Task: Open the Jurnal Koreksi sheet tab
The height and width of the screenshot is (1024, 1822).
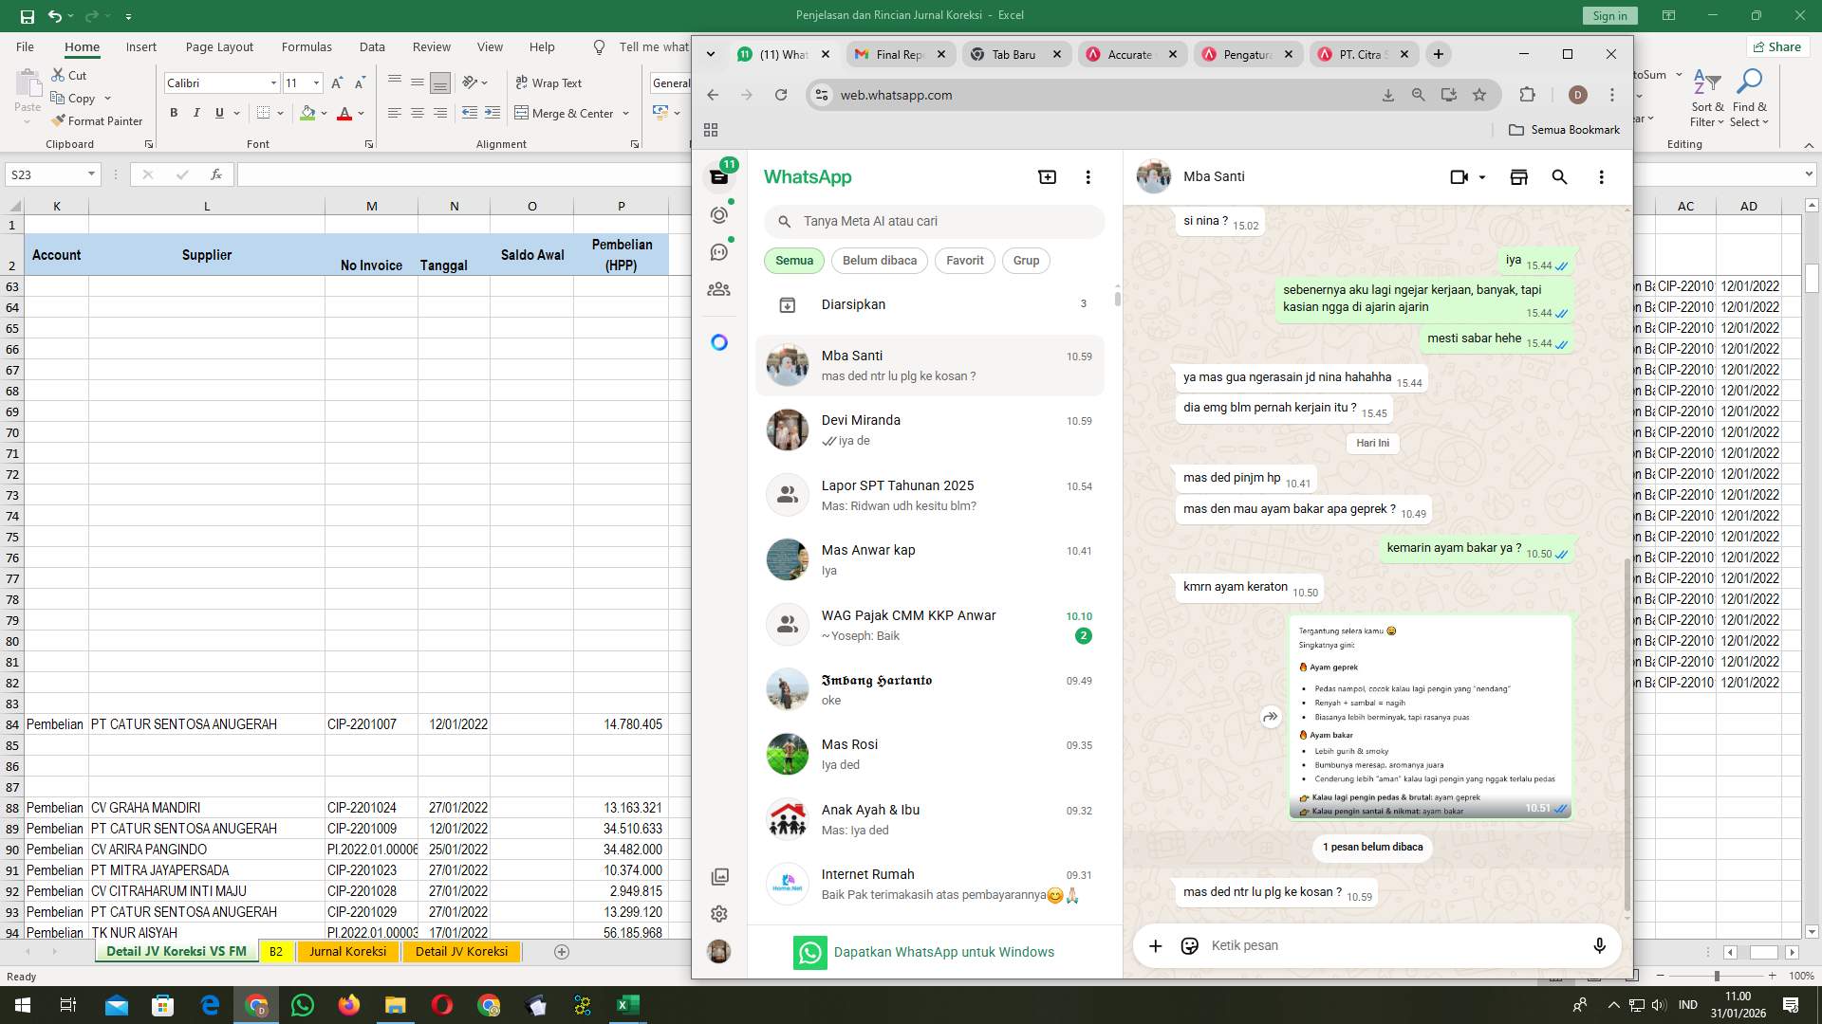Action: 347,951
